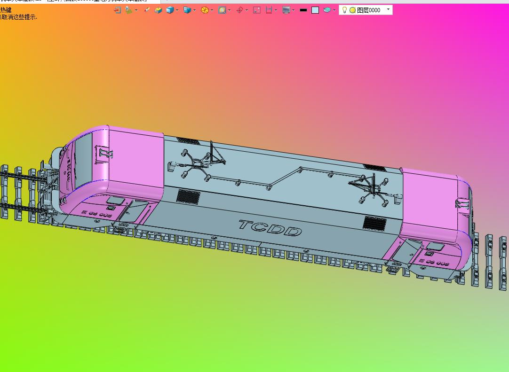Click the H-shaped dimension measure icon
The image size is (509, 372).
(269, 10)
